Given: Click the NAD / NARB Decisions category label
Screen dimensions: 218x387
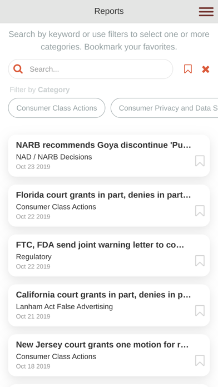Looking at the screenshot, I should (x=54, y=157).
